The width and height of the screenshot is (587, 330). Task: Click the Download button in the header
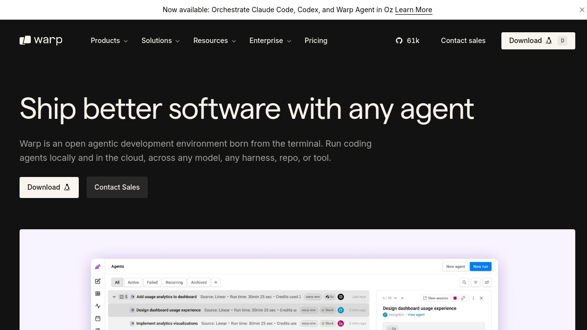coord(538,41)
